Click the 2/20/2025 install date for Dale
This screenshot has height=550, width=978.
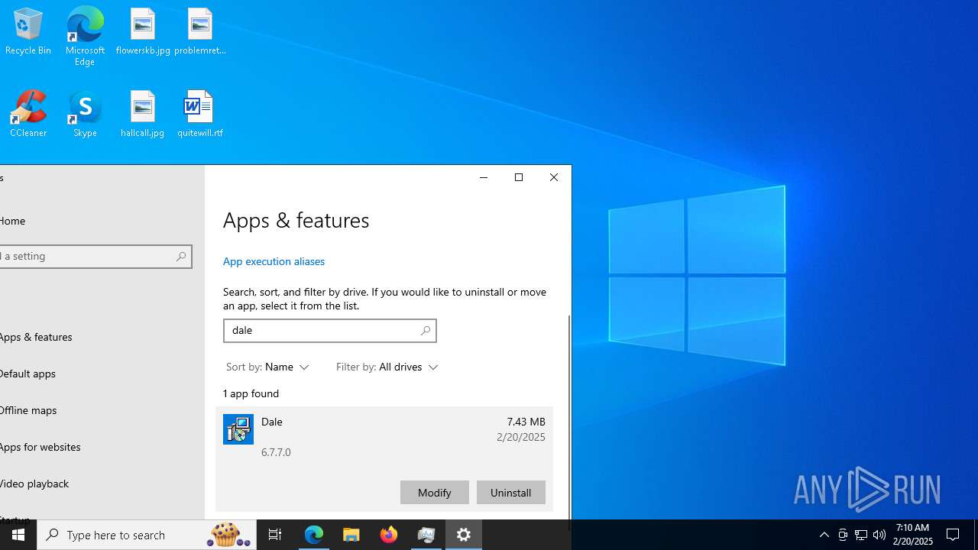click(x=521, y=437)
